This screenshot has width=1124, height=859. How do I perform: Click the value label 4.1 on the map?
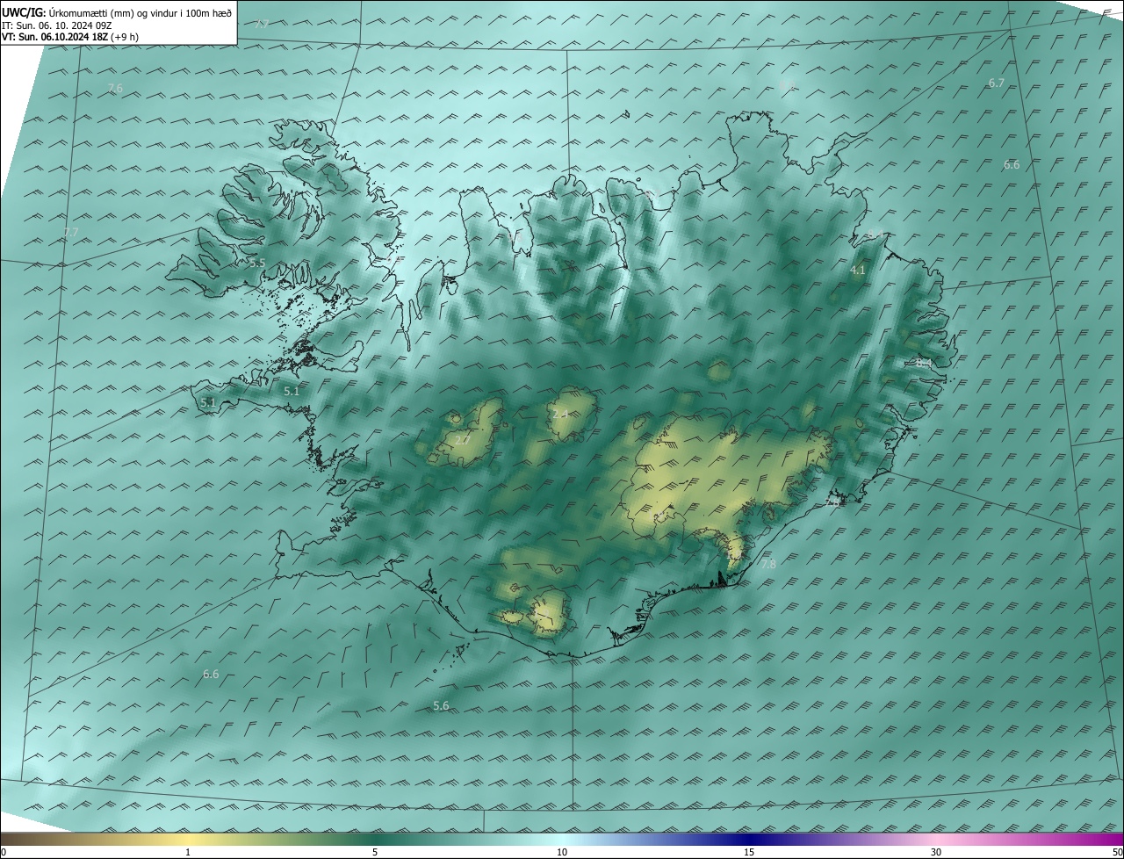[858, 271]
